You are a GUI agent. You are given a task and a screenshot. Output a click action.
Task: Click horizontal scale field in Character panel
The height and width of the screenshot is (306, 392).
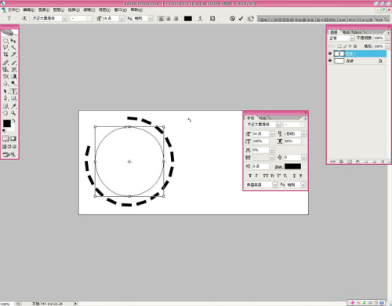coord(292,141)
